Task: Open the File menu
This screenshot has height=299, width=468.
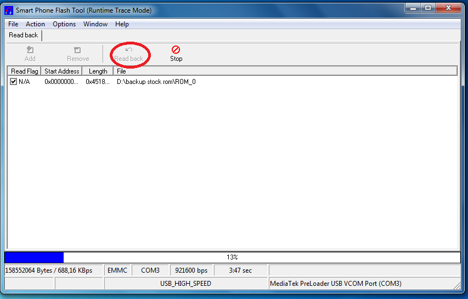Action: pyautogui.click(x=13, y=24)
